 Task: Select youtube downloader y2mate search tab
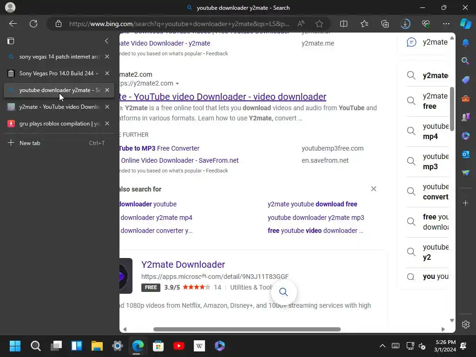point(59,90)
